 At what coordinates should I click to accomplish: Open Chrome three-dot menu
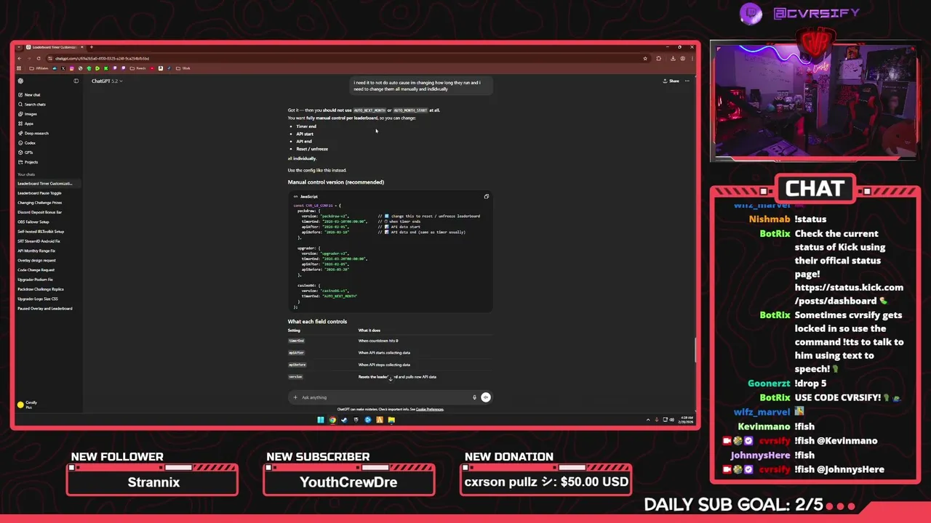click(692, 58)
